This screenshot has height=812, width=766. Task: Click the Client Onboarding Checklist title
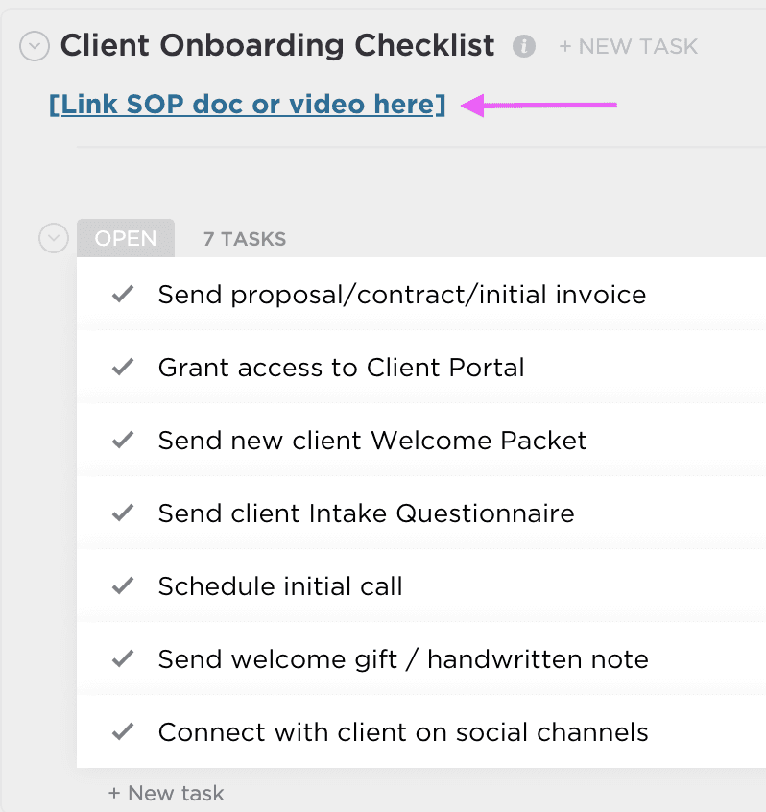[x=277, y=45]
